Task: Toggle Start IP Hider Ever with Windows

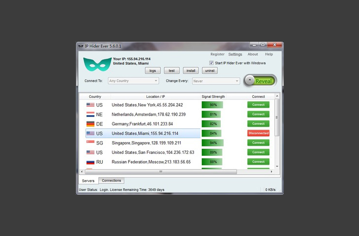Action: (211, 63)
